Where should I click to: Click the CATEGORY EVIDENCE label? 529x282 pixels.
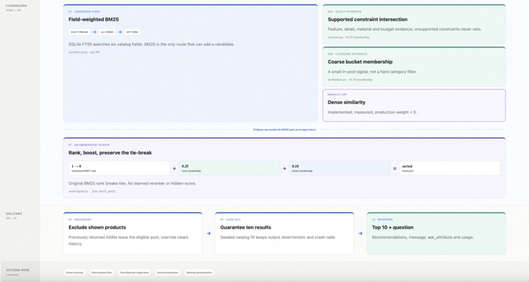[x=347, y=54]
